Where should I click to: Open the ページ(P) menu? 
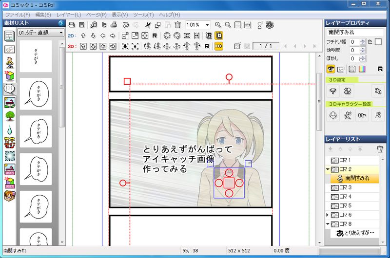(x=97, y=15)
